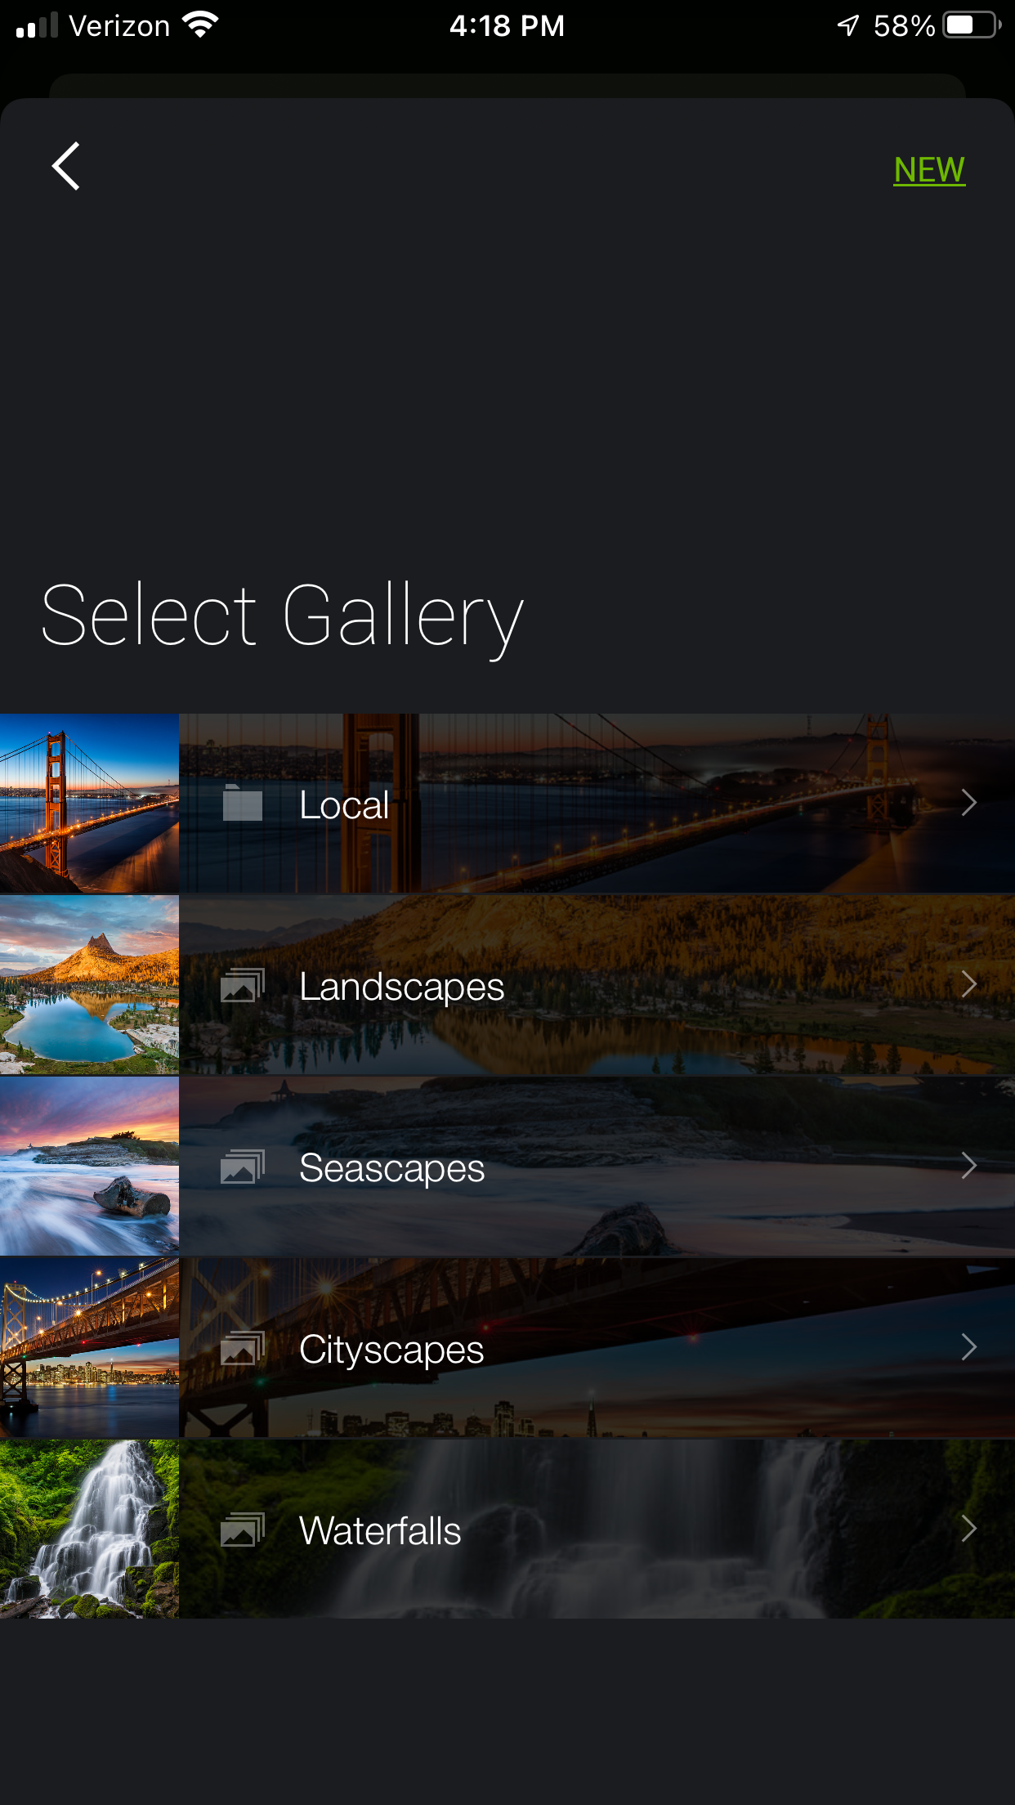Screen dimensions: 1015x1805
Task: Tap the battery icon in status bar
Action: [973, 25]
